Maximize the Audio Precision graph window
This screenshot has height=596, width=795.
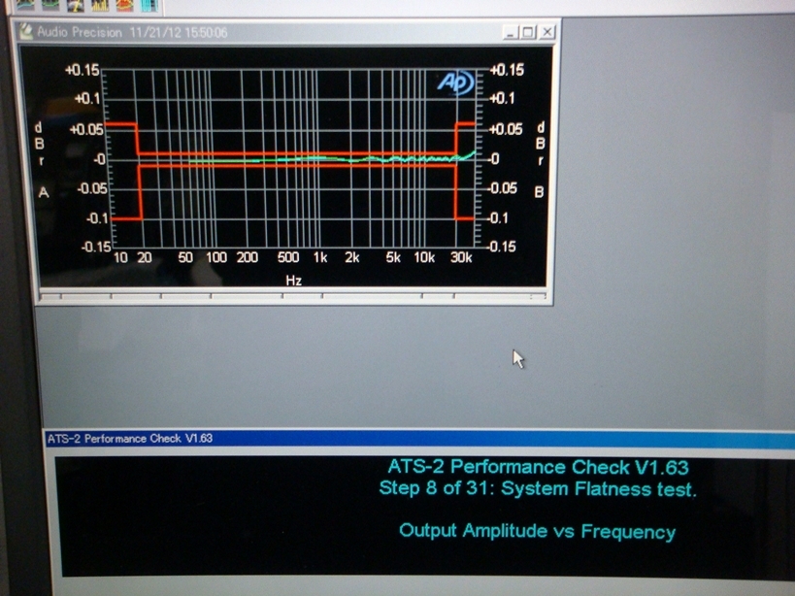[x=528, y=33]
